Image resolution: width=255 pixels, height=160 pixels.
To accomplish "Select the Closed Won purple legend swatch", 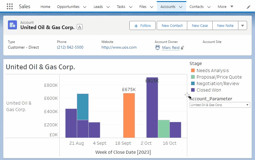I will tap(193, 90).
